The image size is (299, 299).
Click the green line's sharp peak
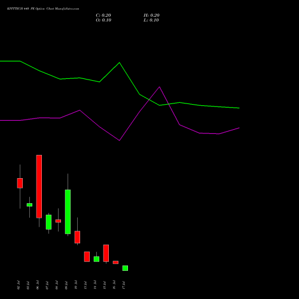(120, 63)
